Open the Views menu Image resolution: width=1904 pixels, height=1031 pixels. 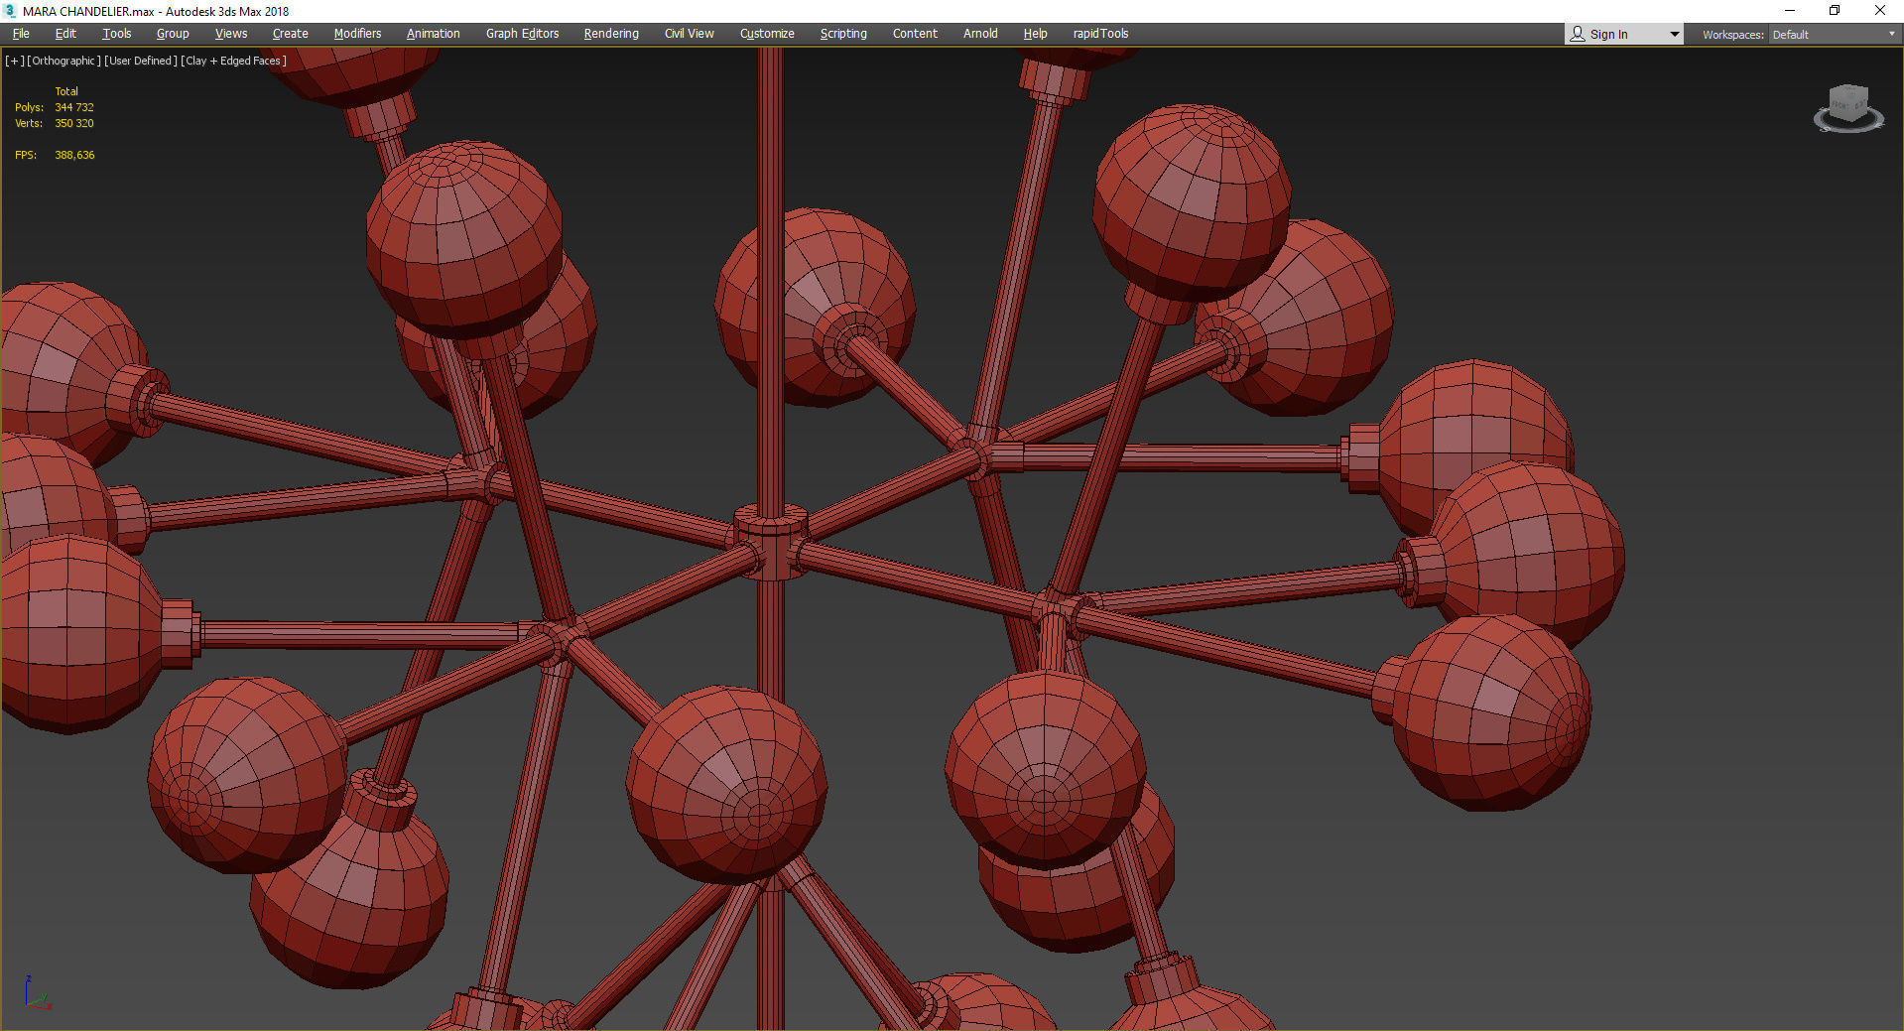(231, 34)
